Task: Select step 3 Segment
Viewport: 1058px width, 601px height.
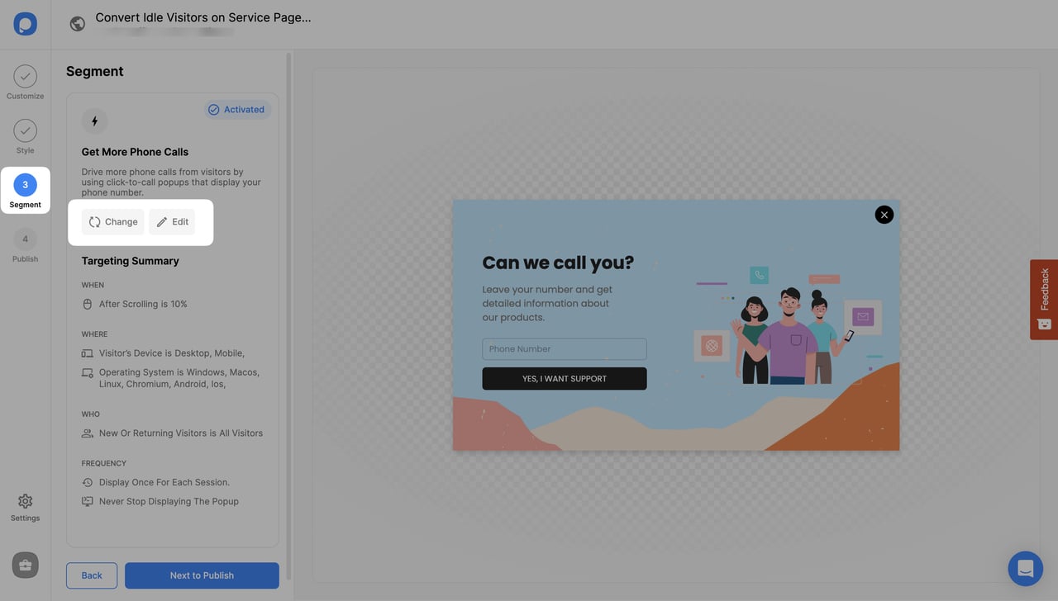Action: pyautogui.click(x=25, y=191)
